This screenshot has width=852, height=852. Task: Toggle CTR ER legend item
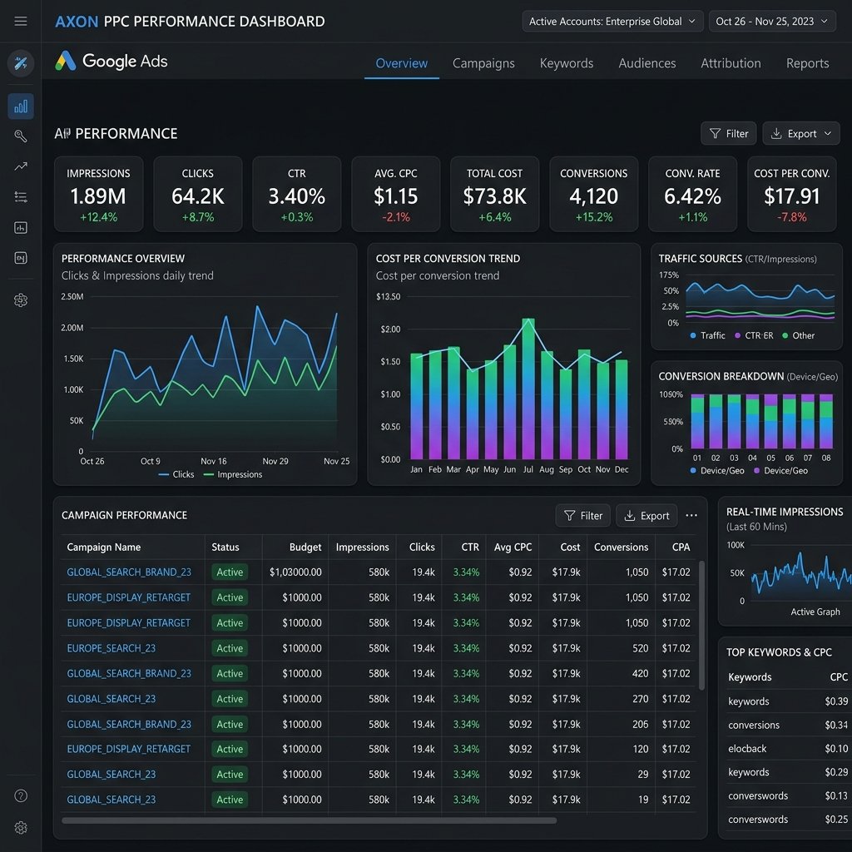(x=754, y=335)
